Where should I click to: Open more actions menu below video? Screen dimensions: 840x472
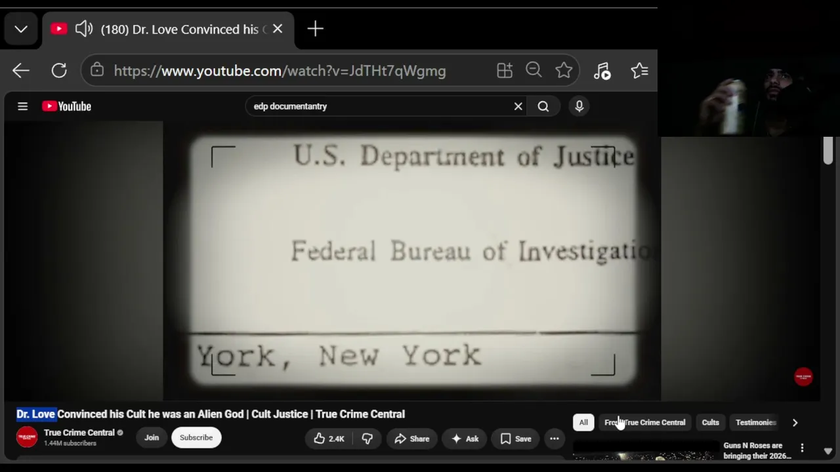[x=555, y=439]
